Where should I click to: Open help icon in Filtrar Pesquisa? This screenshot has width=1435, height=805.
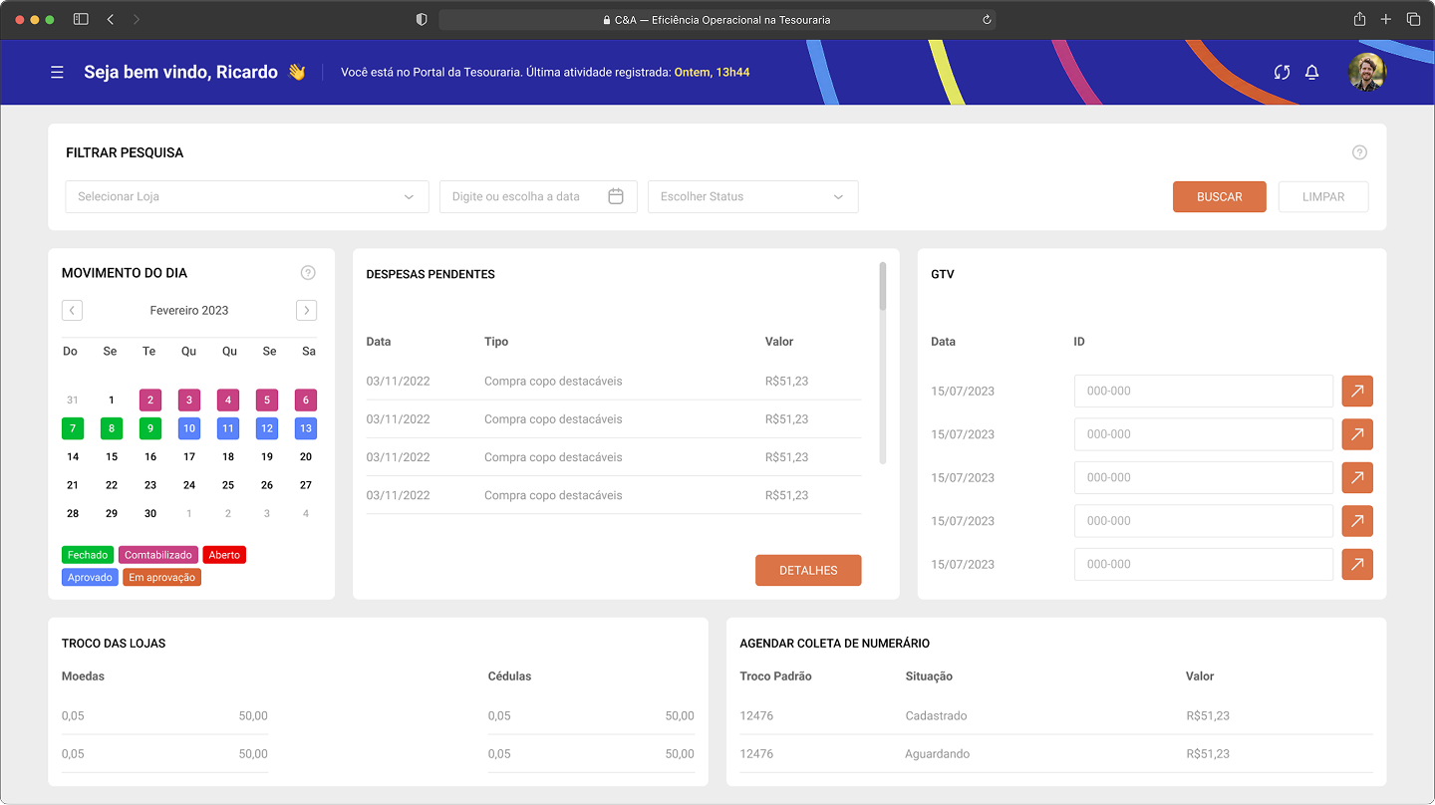point(1359,152)
